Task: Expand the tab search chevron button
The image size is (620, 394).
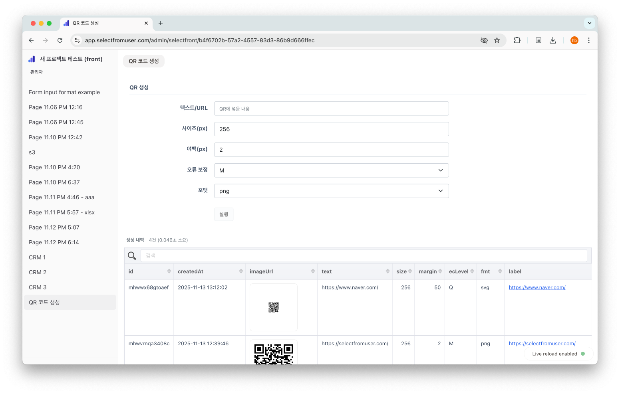Action: [x=589, y=23]
